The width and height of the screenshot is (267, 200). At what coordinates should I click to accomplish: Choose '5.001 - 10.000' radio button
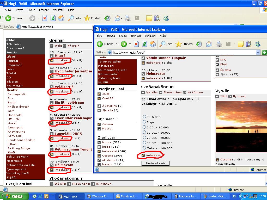pyautogui.click(x=144, y=127)
